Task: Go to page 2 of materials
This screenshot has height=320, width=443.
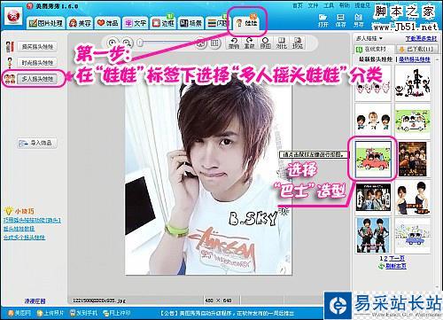Action: [385, 258]
